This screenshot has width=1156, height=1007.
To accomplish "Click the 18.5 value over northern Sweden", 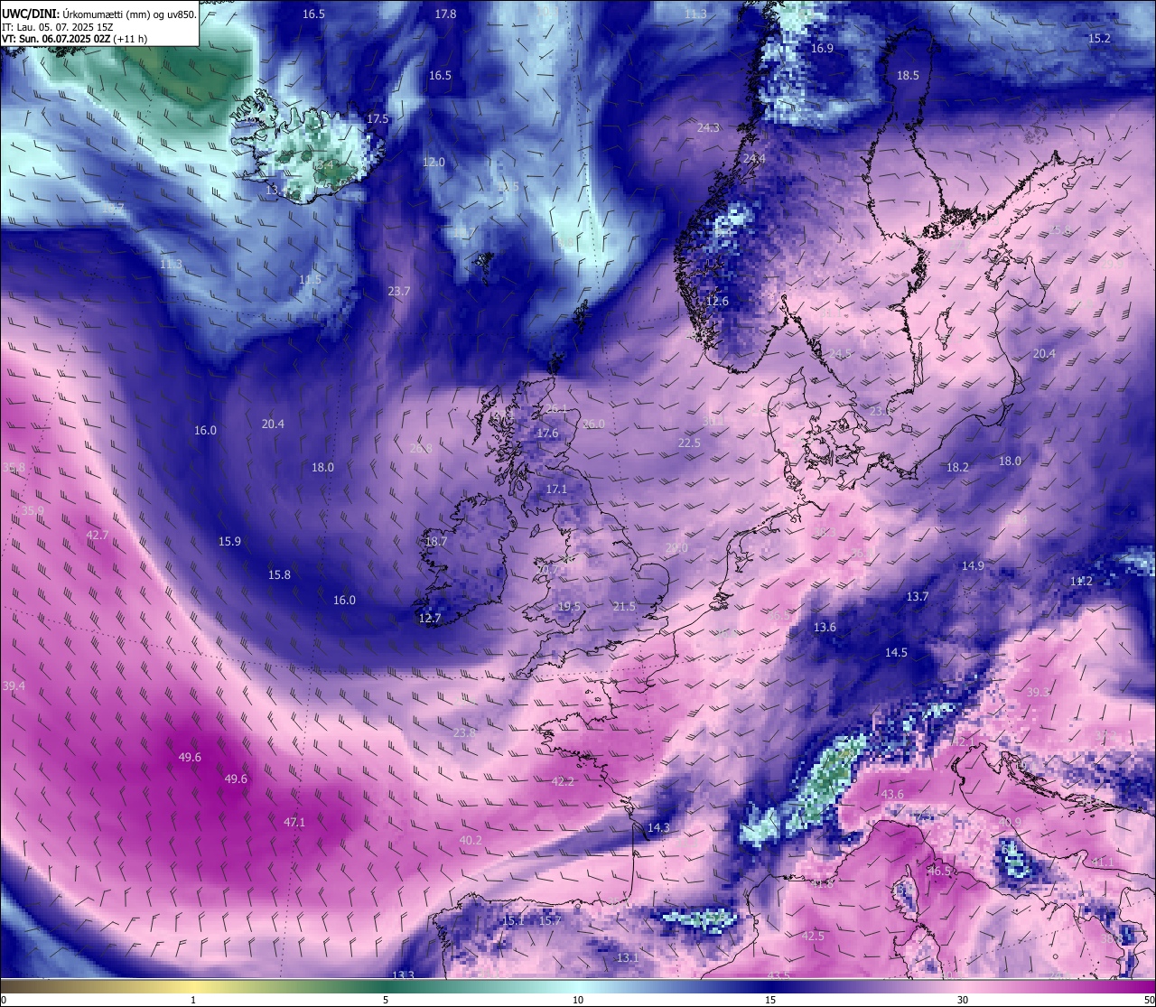I will [x=908, y=76].
